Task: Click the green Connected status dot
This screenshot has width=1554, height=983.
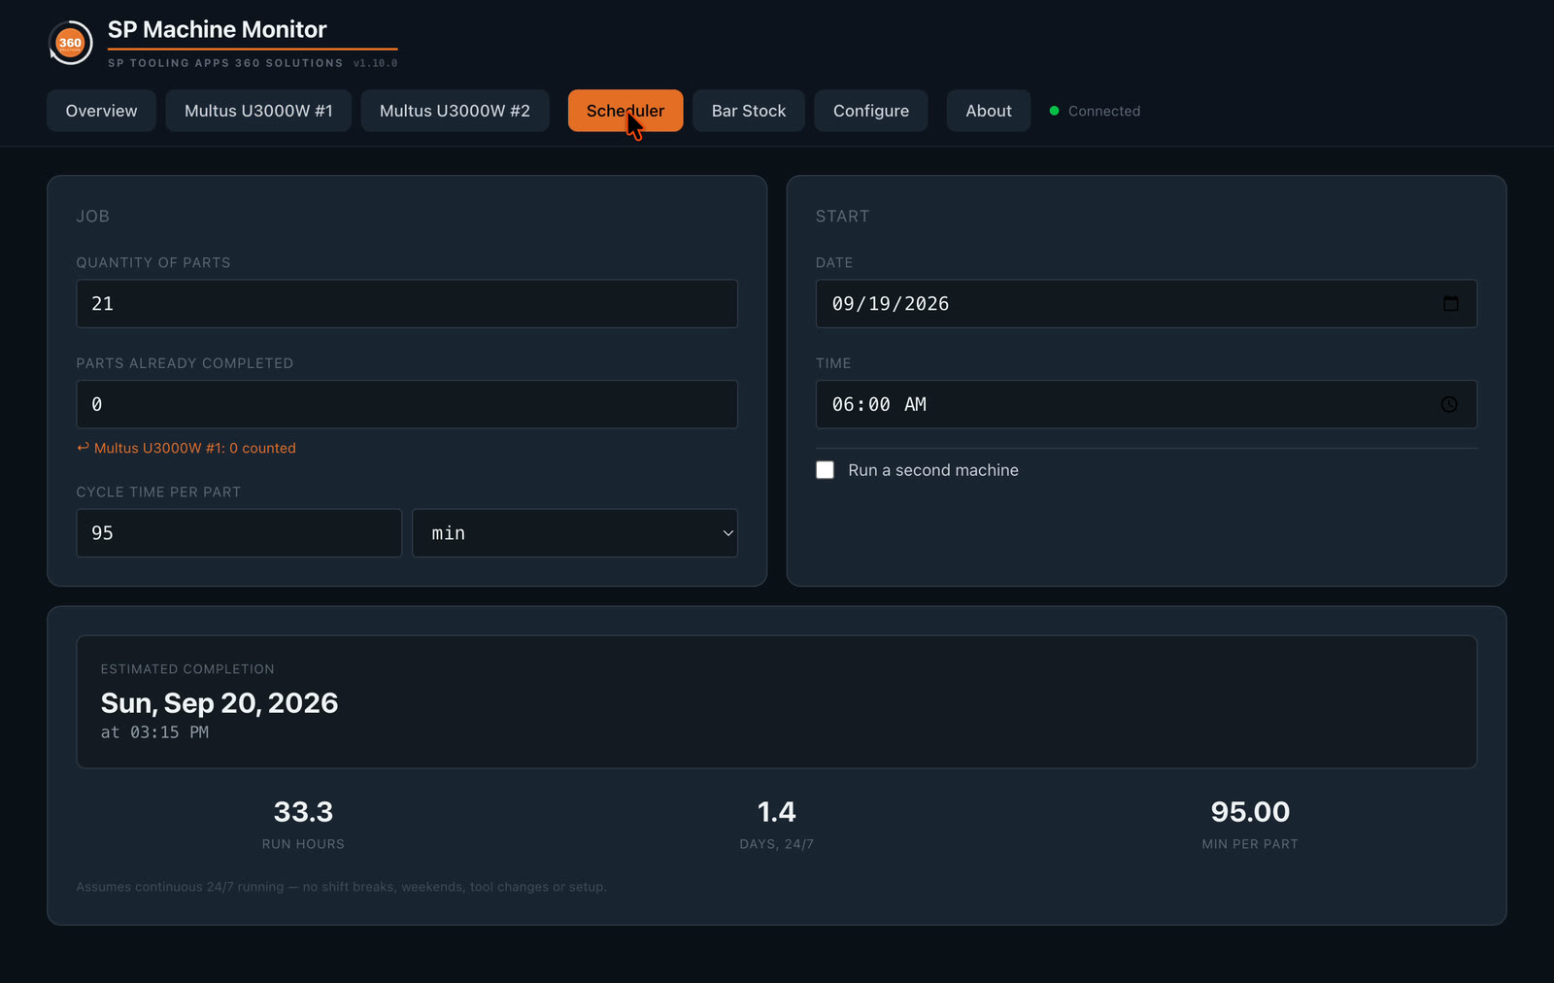Action: click(x=1054, y=111)
